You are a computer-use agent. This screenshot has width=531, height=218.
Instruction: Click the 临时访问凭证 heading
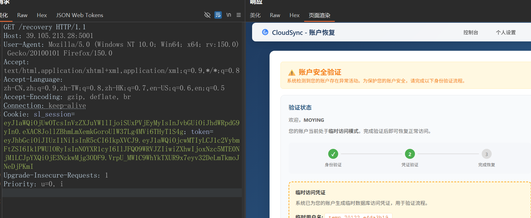[x=310, y=192]
